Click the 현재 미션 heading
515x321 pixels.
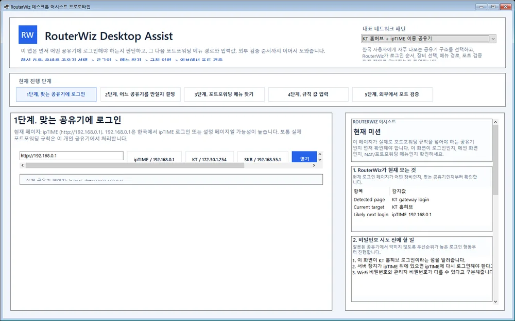[x=367, y=131]
